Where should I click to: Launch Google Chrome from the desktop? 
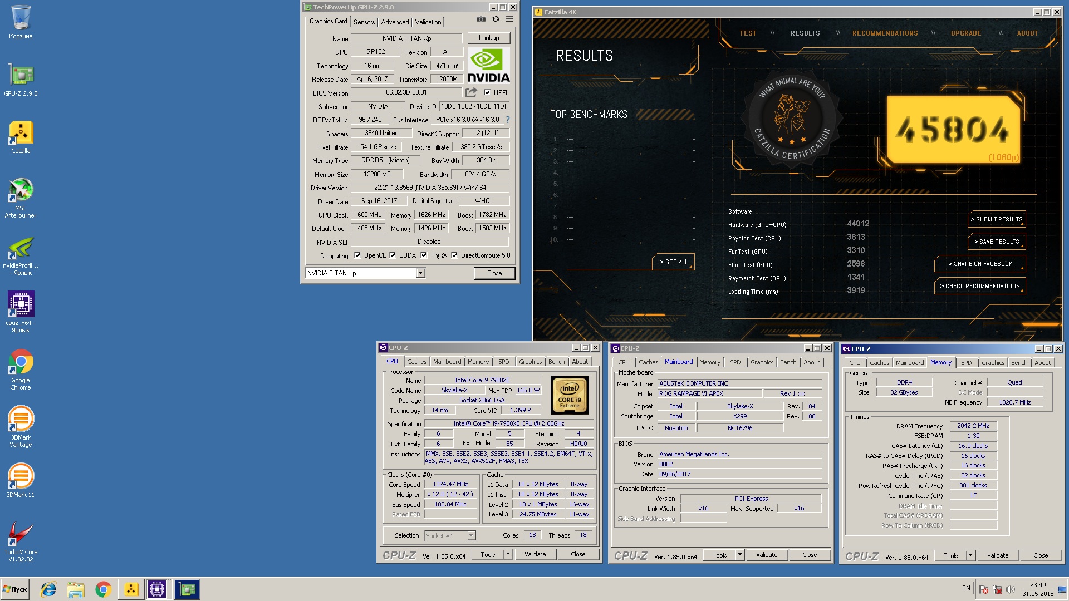coord(21,370)
